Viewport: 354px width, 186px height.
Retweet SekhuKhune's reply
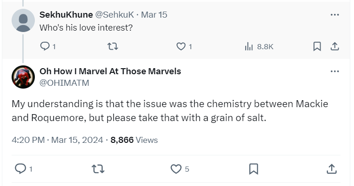[113, 46]
